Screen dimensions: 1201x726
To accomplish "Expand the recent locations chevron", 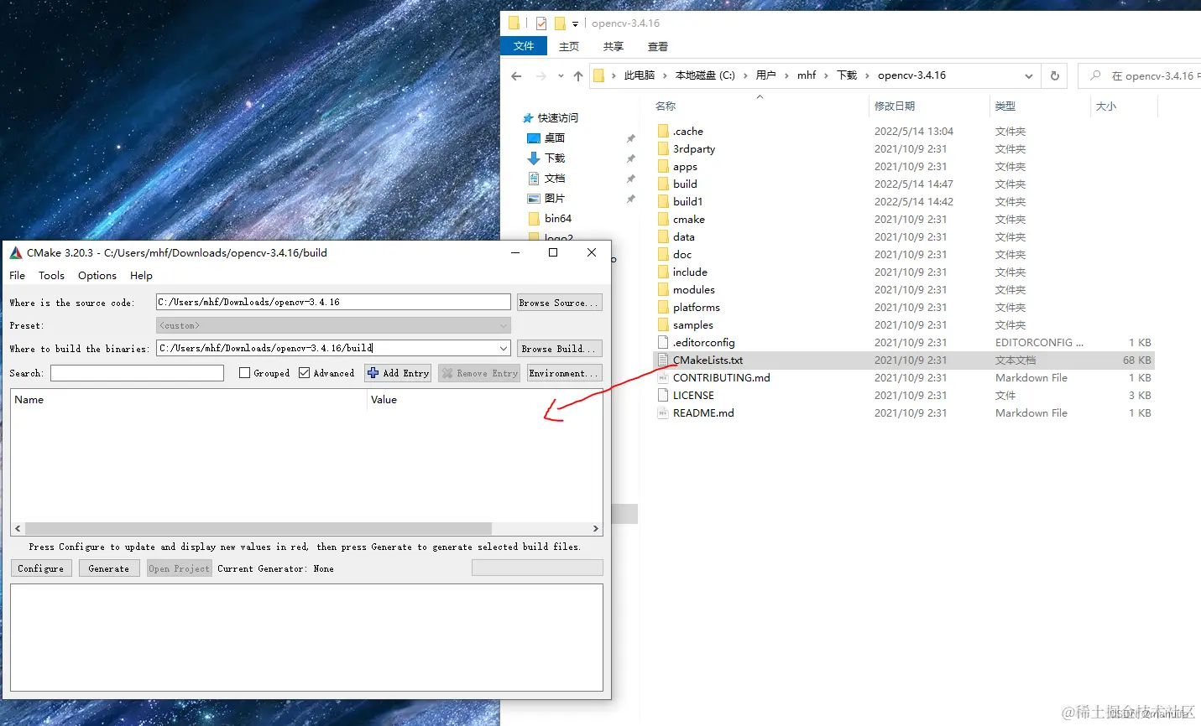I will pos(561,76).
